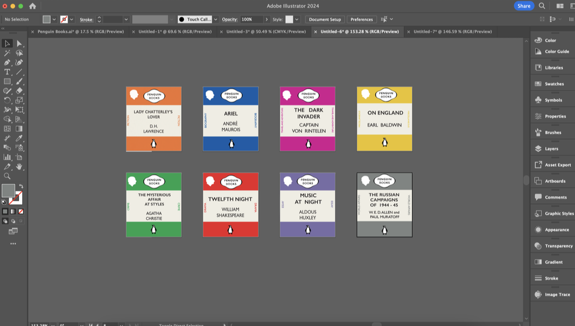Screen dimensions: 575x326
Task: Choose the Artboard tool
Action: click(x=20, y=157)
